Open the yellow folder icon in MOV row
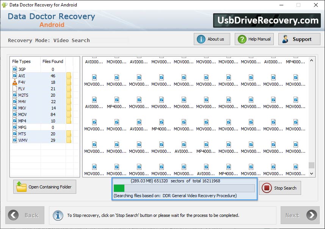 pos(69,114)
